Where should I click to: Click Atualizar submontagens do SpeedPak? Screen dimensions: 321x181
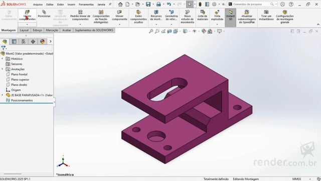pos(247,17)
